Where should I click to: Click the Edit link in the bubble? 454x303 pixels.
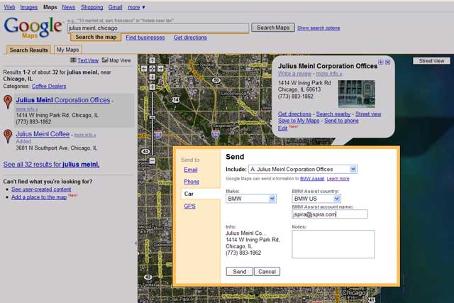[282, 128]
